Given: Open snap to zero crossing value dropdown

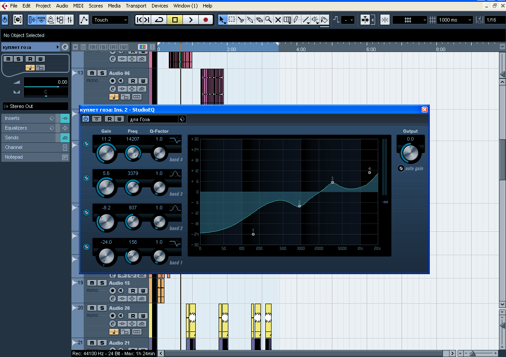Looking at the screenshot, I should click(348, 20).
